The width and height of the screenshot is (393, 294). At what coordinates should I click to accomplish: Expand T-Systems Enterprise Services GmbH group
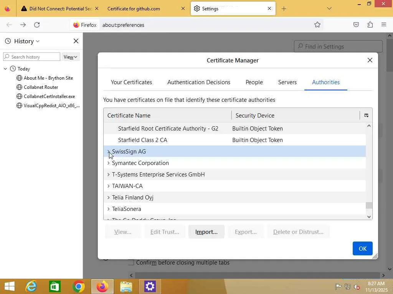(108, 174)
